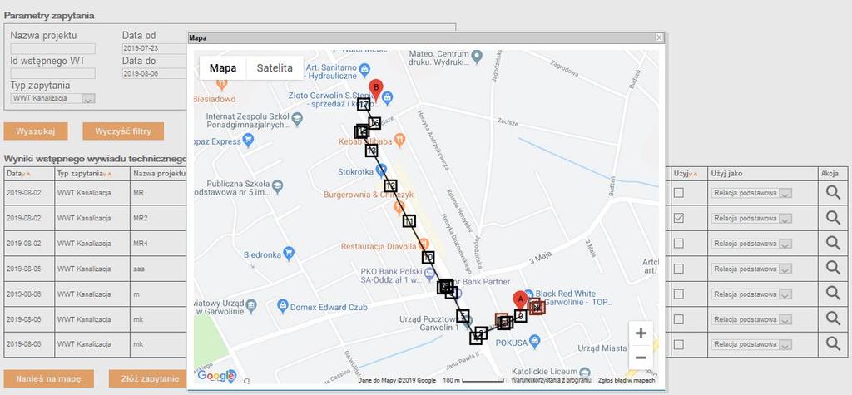Untick the Użyj checkbox for MR2 row
The width and height of the screenshot is (852, 395).
679,218
